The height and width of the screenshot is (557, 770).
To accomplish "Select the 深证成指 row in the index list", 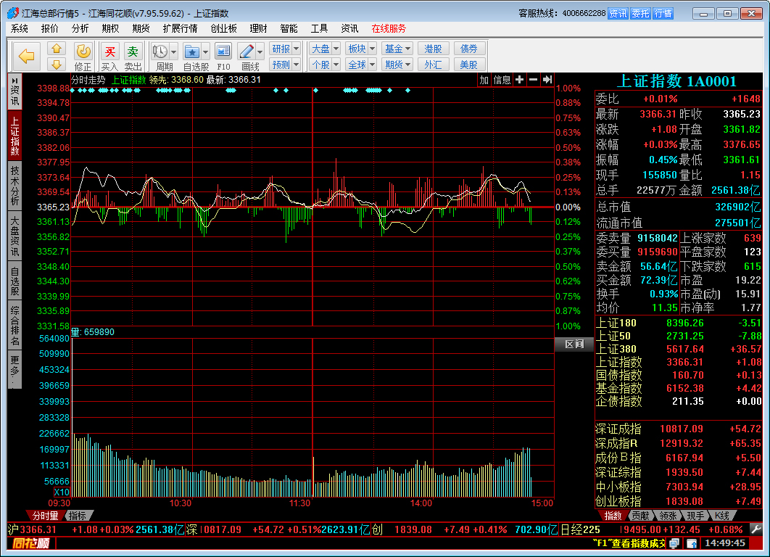I will coord(678,429).
